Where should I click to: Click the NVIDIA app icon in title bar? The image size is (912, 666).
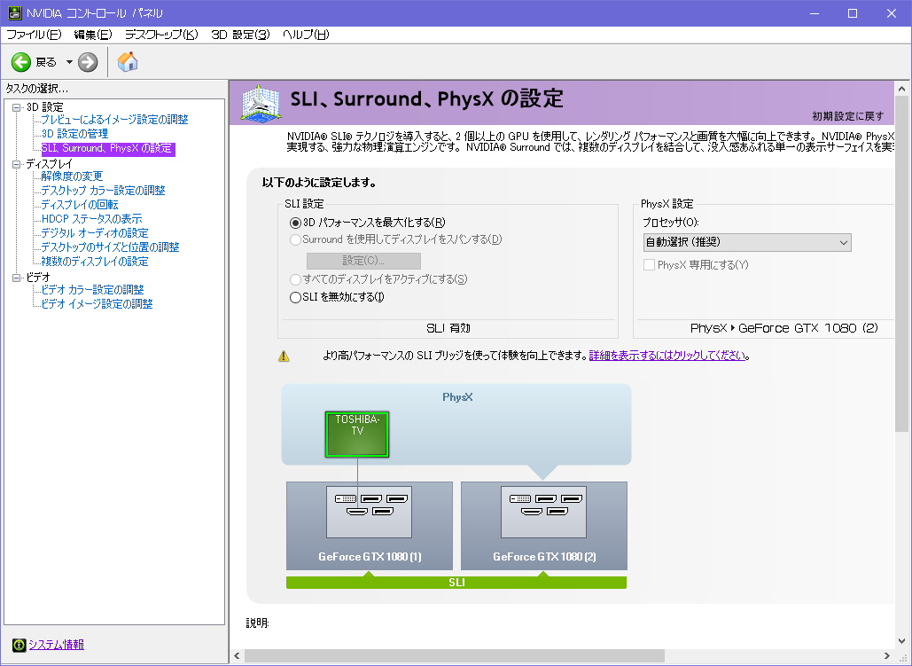click(x=14, y=12)
